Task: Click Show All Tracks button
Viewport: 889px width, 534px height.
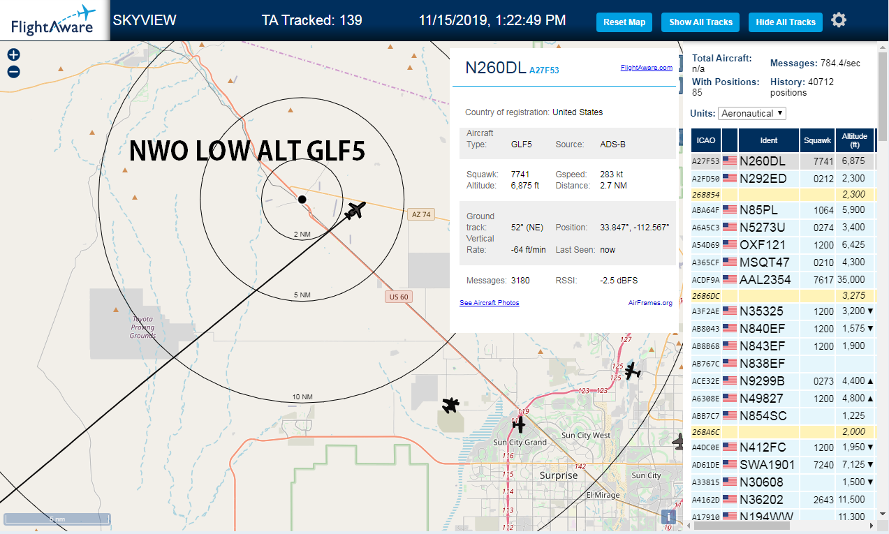Action: pyautogui.click(x=700, y=22)
